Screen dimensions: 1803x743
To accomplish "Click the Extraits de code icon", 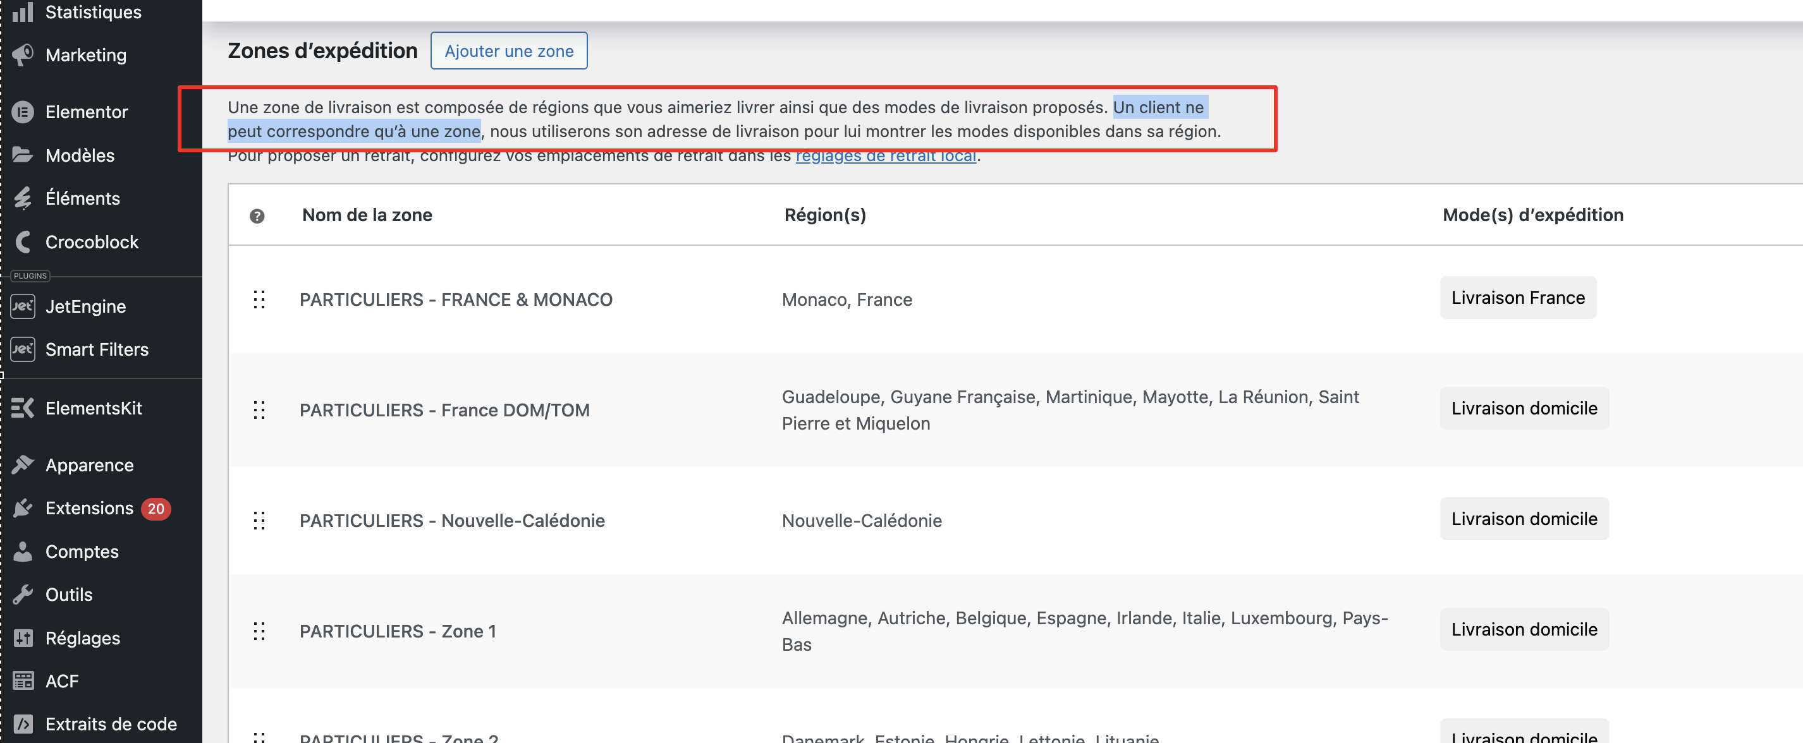I will tap(23, 723).
